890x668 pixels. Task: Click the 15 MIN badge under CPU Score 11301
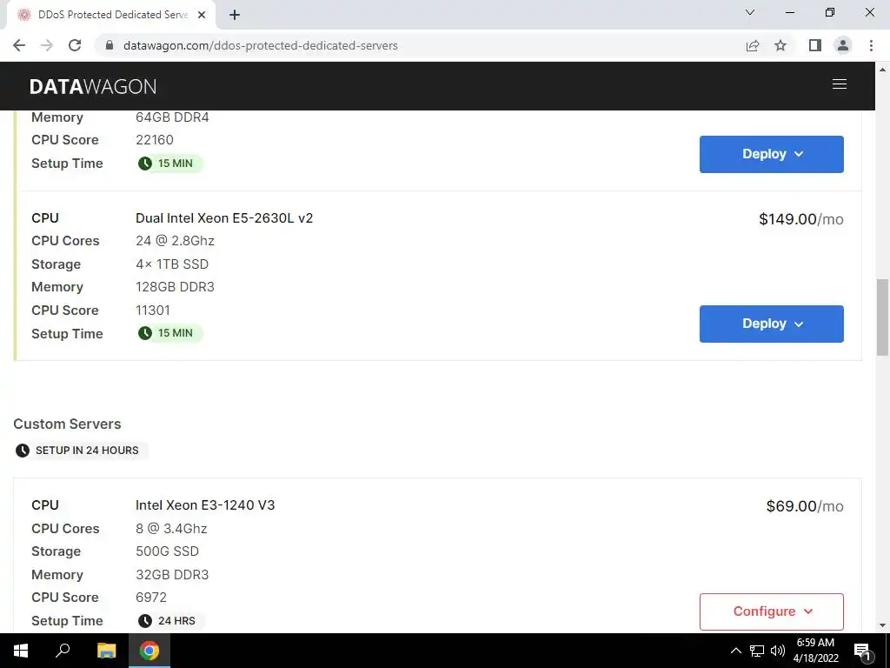(x=169, y=333)
